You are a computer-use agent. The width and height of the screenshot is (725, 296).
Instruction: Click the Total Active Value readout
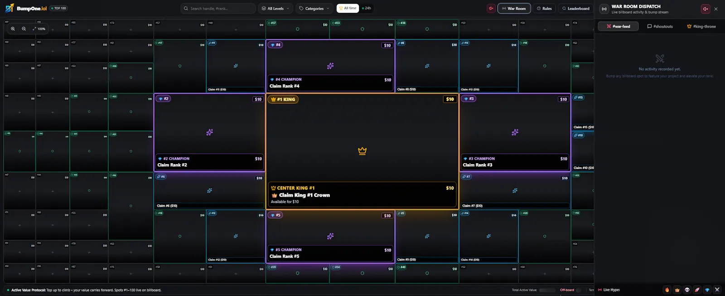533,290
